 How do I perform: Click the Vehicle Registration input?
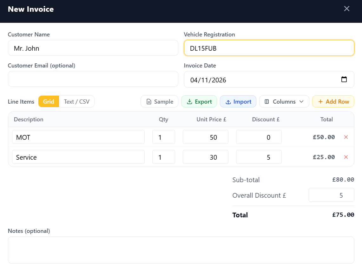click(x=269, y=48)
